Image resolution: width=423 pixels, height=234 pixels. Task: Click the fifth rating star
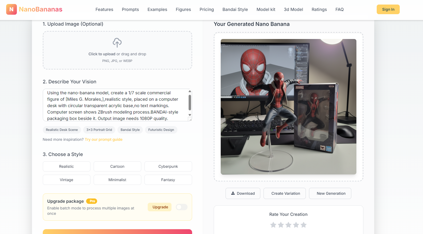coord(303,225)
